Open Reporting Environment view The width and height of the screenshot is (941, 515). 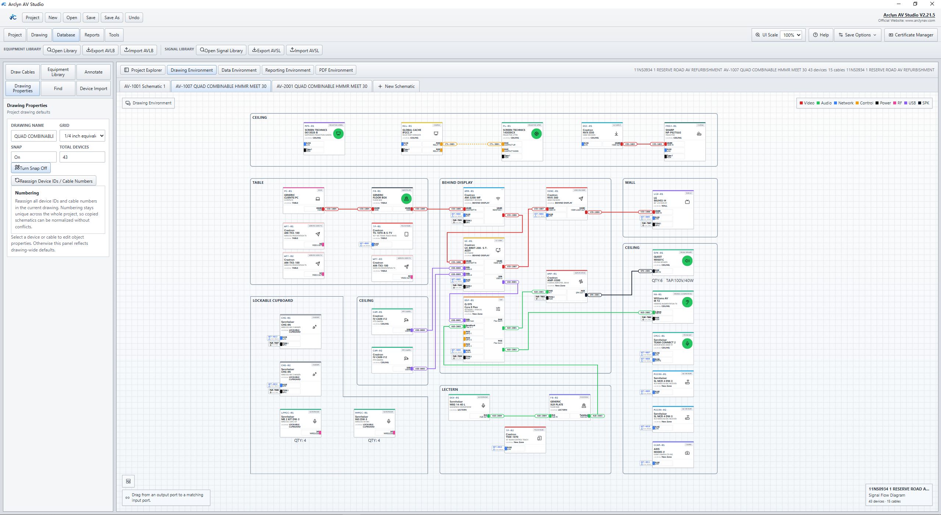click(288, 70)
